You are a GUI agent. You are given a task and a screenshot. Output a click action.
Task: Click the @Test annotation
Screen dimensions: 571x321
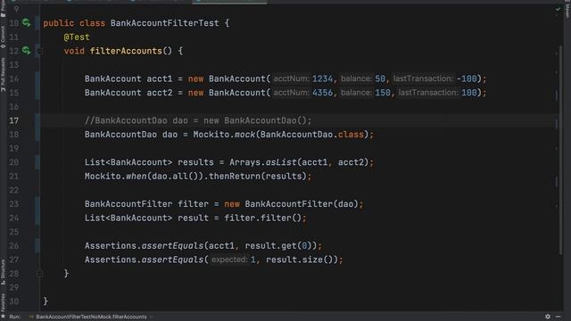77,37
